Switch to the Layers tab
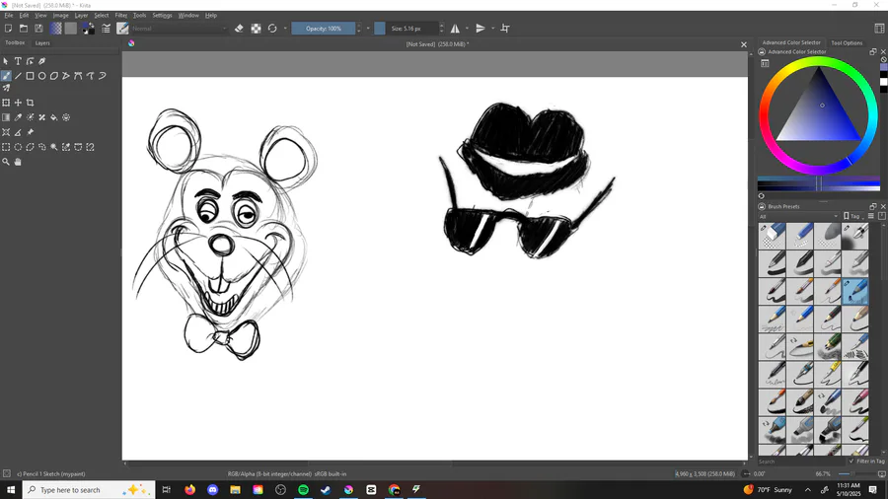888x499 pixels. [x=42, y=43]
